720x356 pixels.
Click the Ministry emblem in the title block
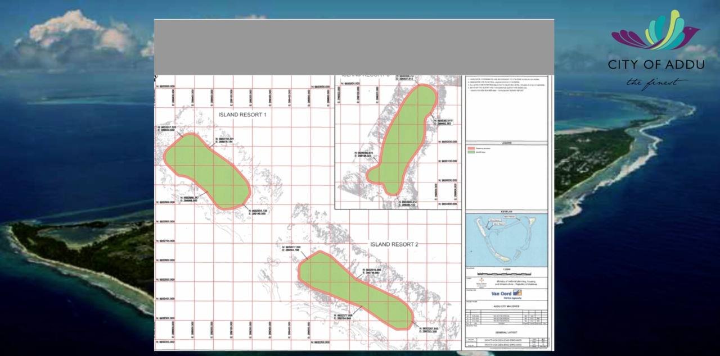[x=480, y=281]
